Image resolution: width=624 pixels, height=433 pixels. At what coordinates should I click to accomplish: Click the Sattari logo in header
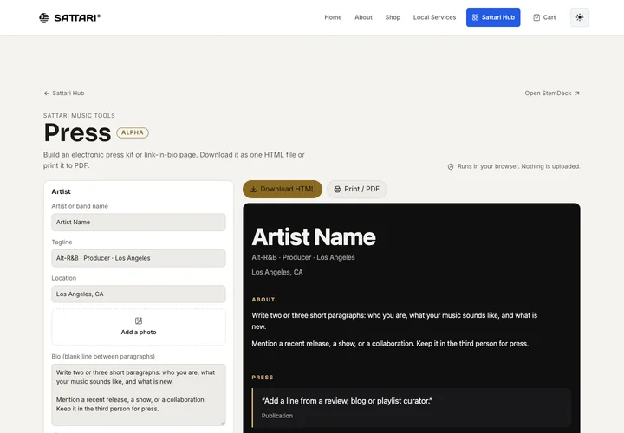pyautogui.click(x=69, y=17)
